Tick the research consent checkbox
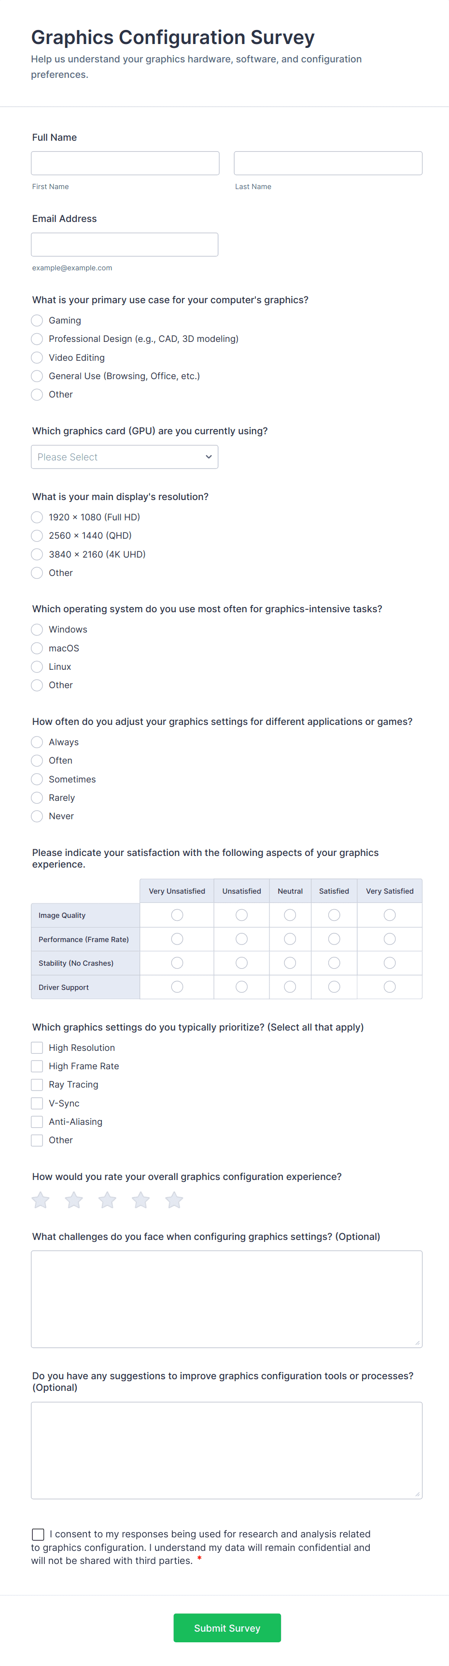 [38, 1534]
